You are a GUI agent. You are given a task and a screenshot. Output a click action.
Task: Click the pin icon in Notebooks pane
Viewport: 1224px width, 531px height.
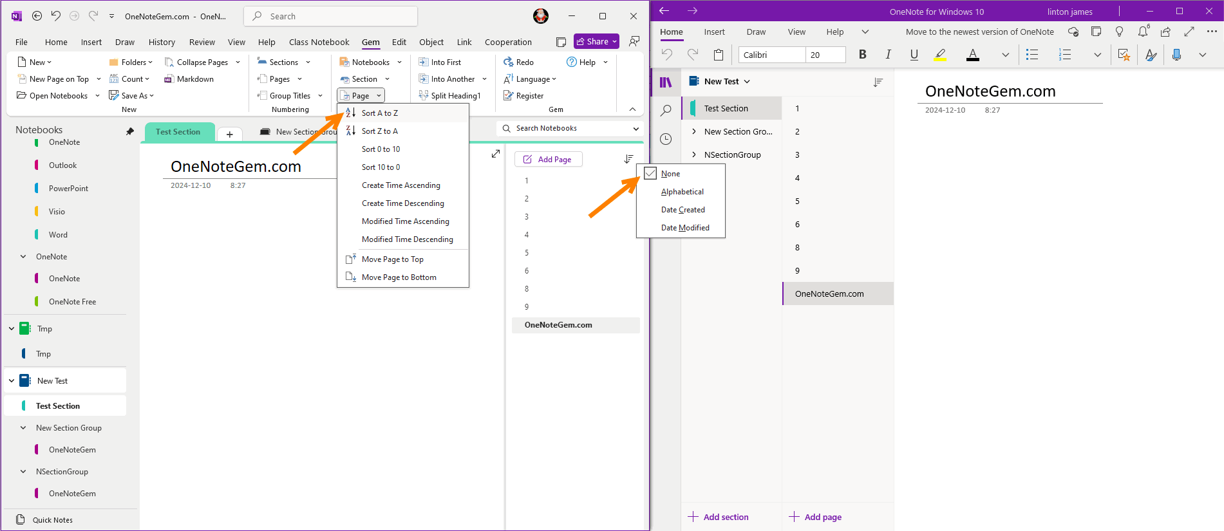[x=130, y=131]
